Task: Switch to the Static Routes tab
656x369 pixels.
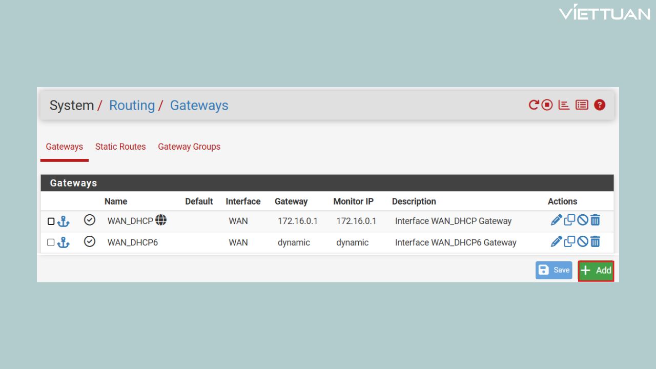Action: pos(120,147)
